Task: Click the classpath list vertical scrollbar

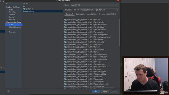Action: coord(120,32)
